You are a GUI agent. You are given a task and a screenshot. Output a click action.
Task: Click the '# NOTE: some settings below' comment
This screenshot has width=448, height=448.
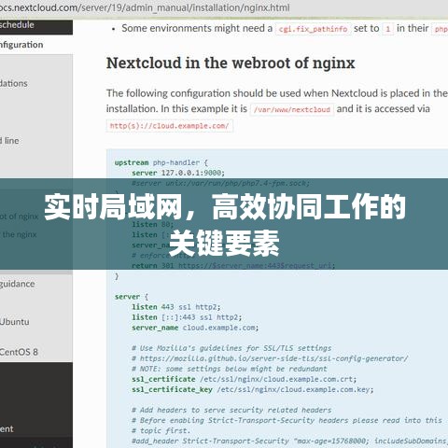point(230,369)
